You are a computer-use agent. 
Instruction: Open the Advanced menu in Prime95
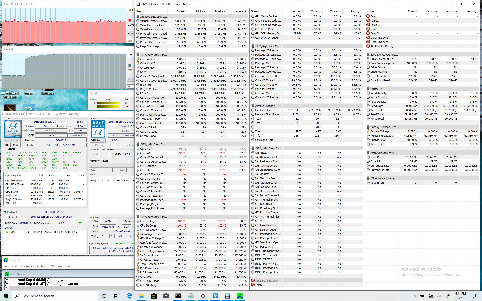click(x=27, y=266)
